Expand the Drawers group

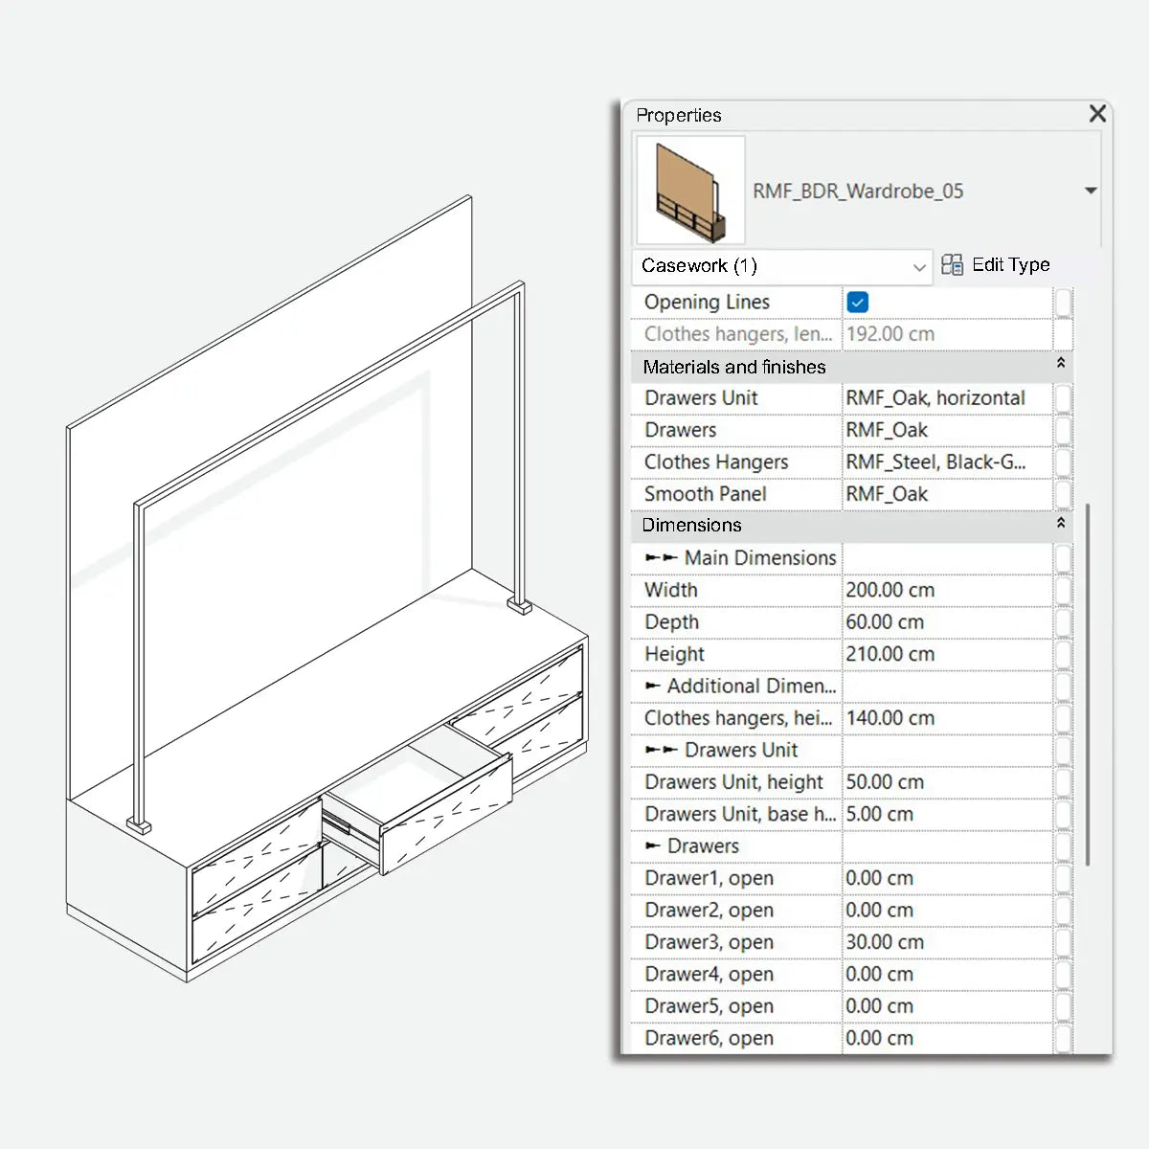coord(653,845)
